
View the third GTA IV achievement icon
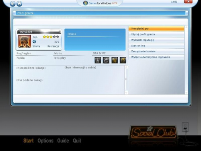click(x=115, y=60)
